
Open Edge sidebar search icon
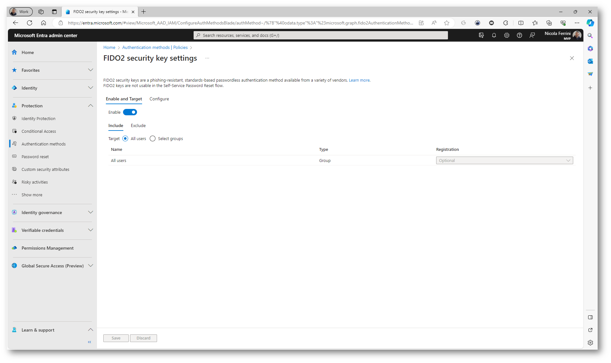590,36
